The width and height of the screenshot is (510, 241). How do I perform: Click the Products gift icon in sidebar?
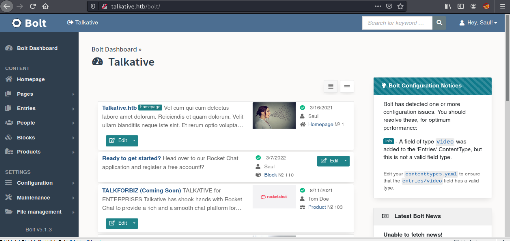pos(9,152)
